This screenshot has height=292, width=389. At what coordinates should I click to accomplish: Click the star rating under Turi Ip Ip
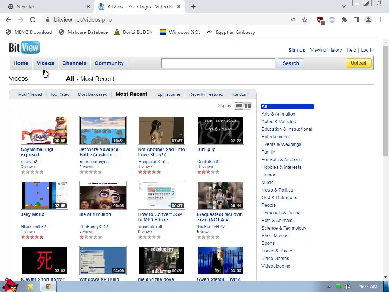pyautogui.click(x=208, y=172)
